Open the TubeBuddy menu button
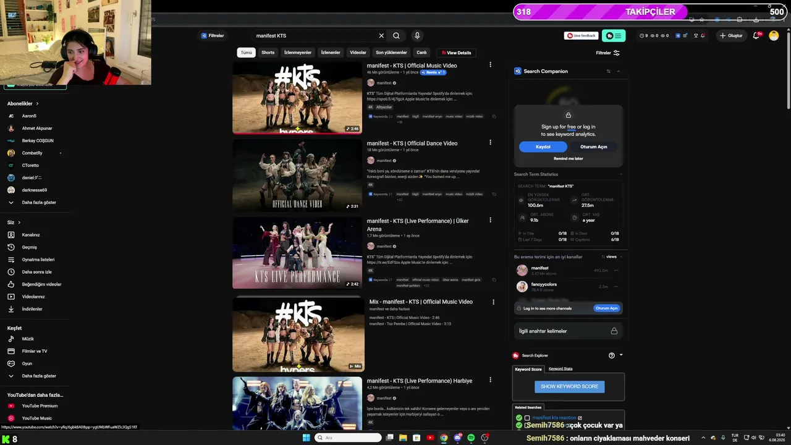The image size is (791, 445). coord(614,36)
